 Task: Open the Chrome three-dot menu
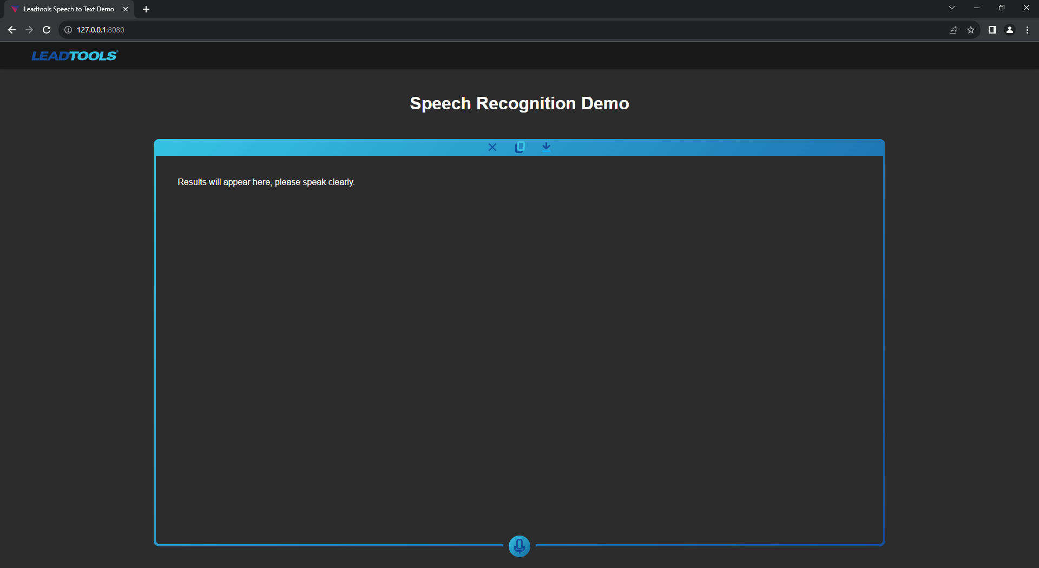point(1027,30)
